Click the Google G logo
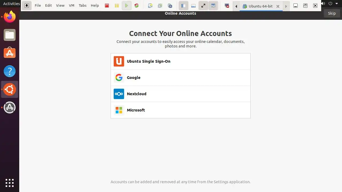This screenshot has width=342, height=192. point(119,78)
